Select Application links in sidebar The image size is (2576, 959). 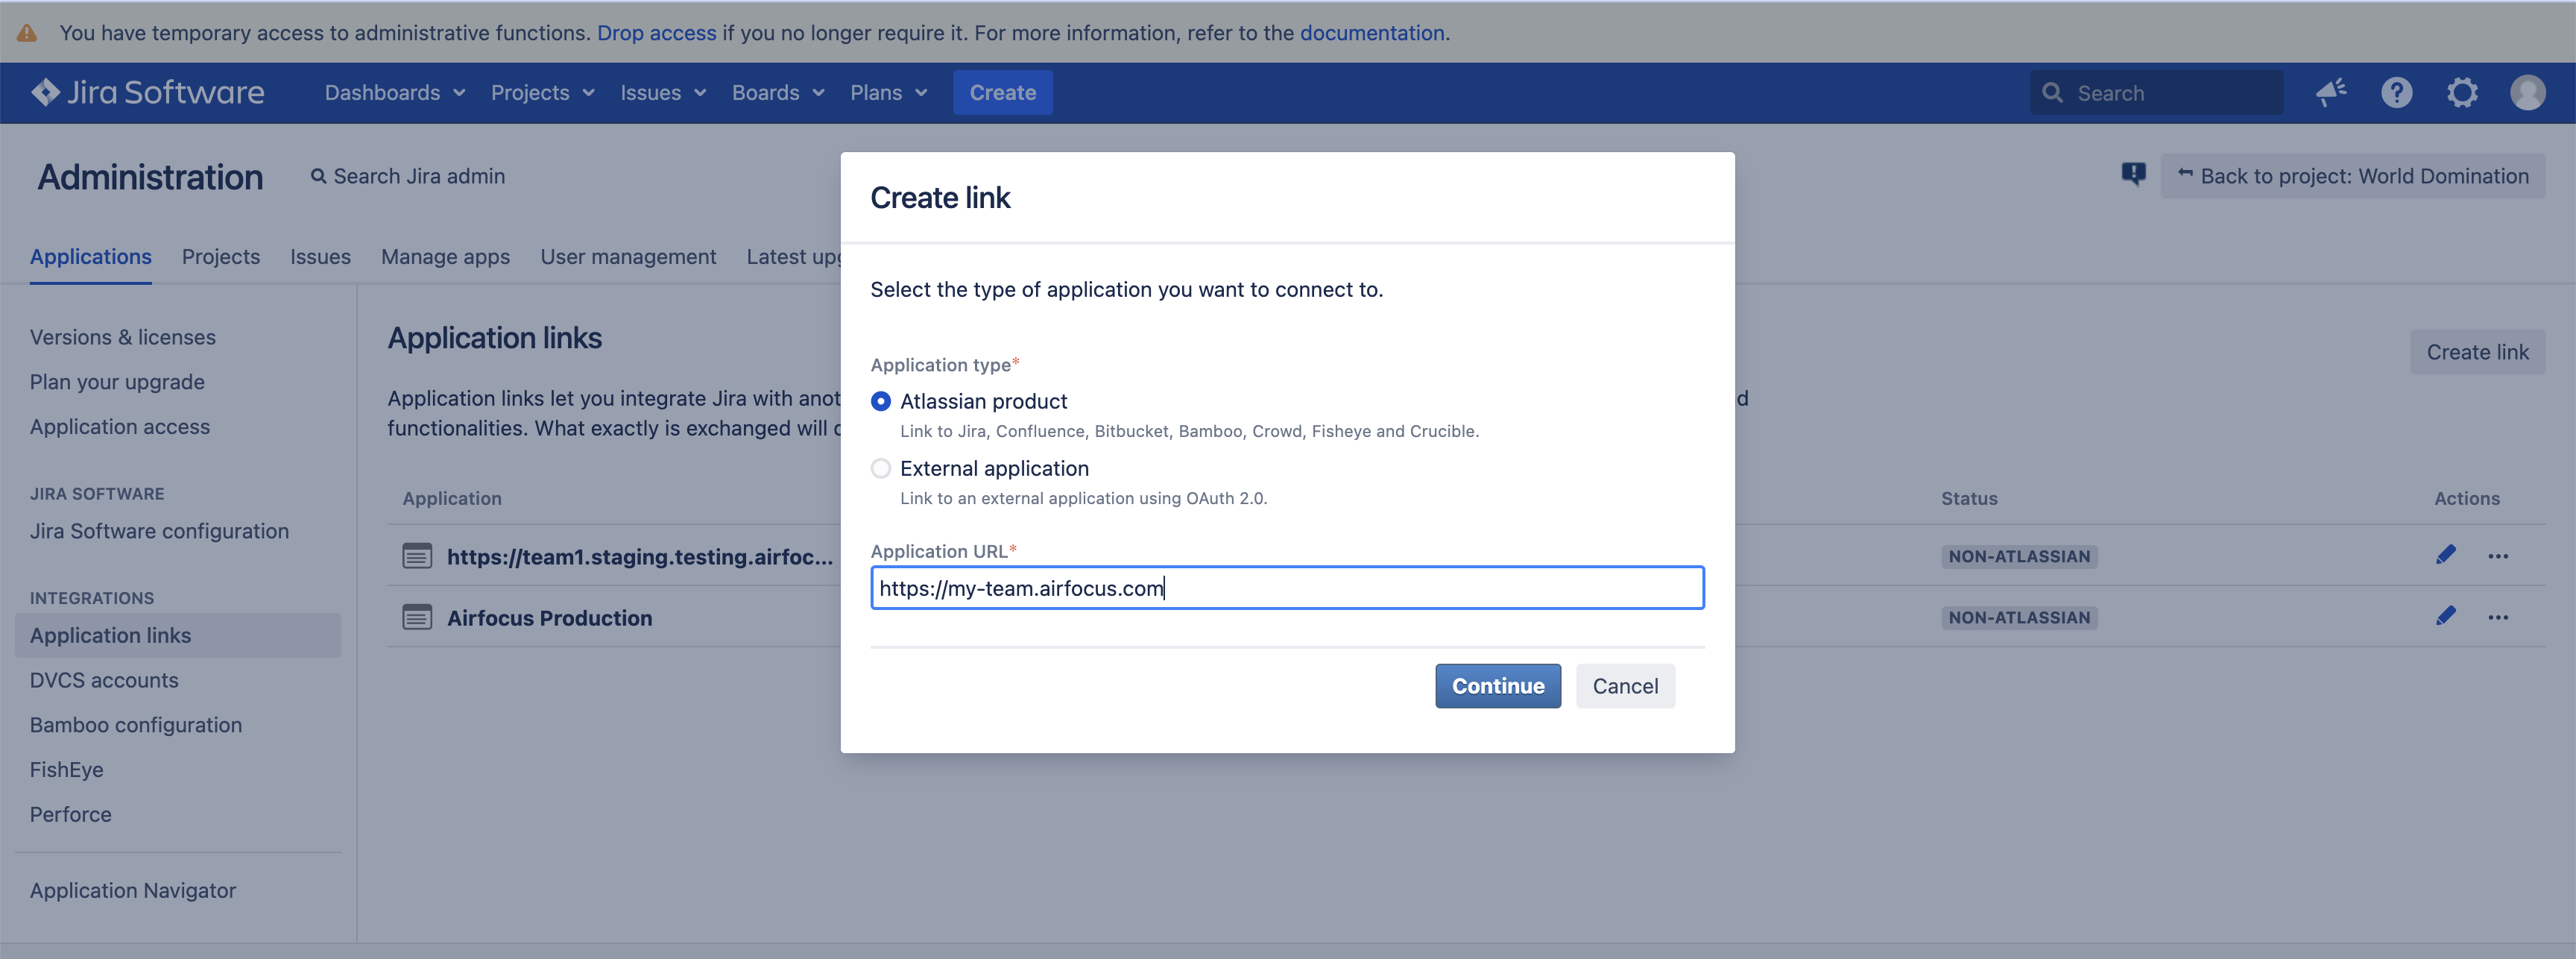pos(178,635)
